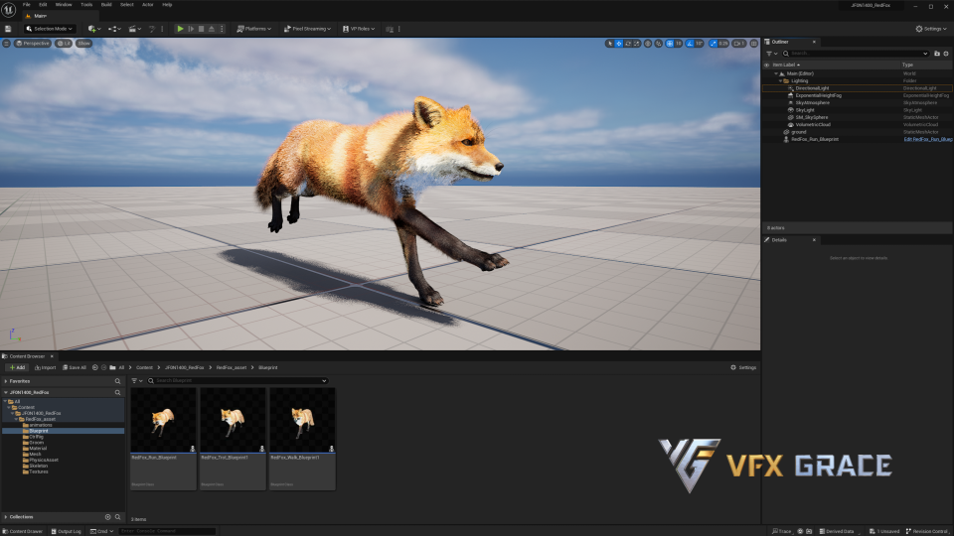This screenshot has height=536, width=954.
Task: Open the Cinematics clapperboard dropdown
Action: pos(134,29)
